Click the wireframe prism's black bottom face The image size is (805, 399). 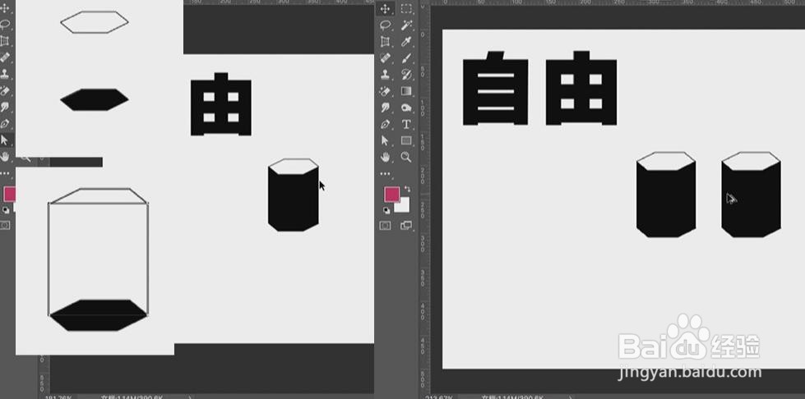coord(98,315)
